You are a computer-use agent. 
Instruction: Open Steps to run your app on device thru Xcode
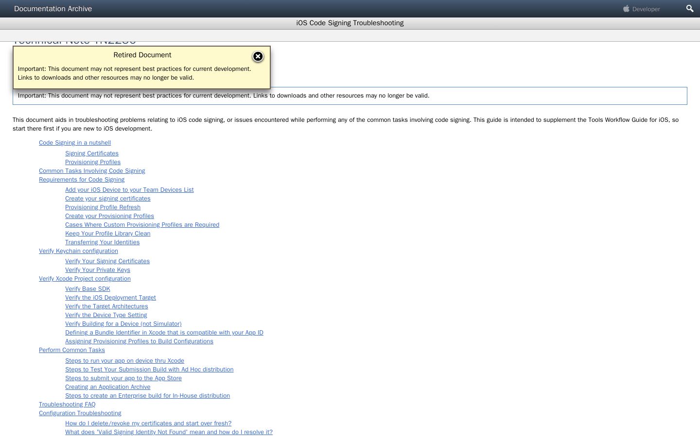point(124,361)
